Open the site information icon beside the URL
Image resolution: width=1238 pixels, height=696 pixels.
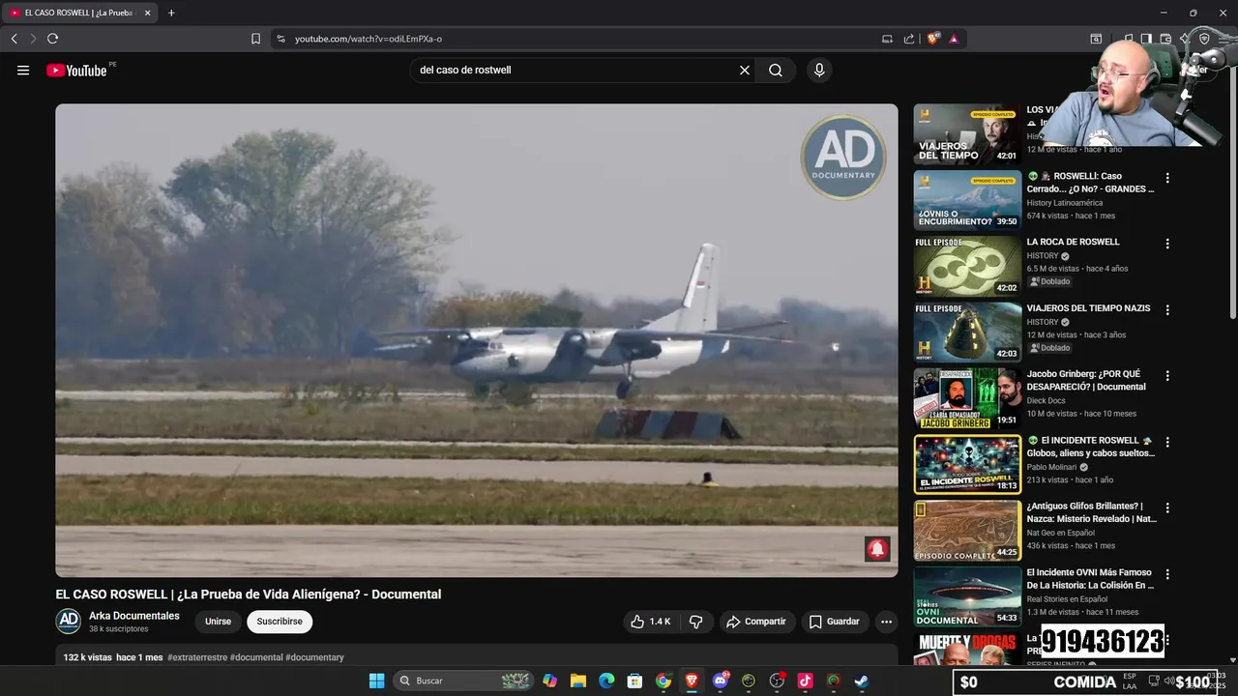(280, 39)
